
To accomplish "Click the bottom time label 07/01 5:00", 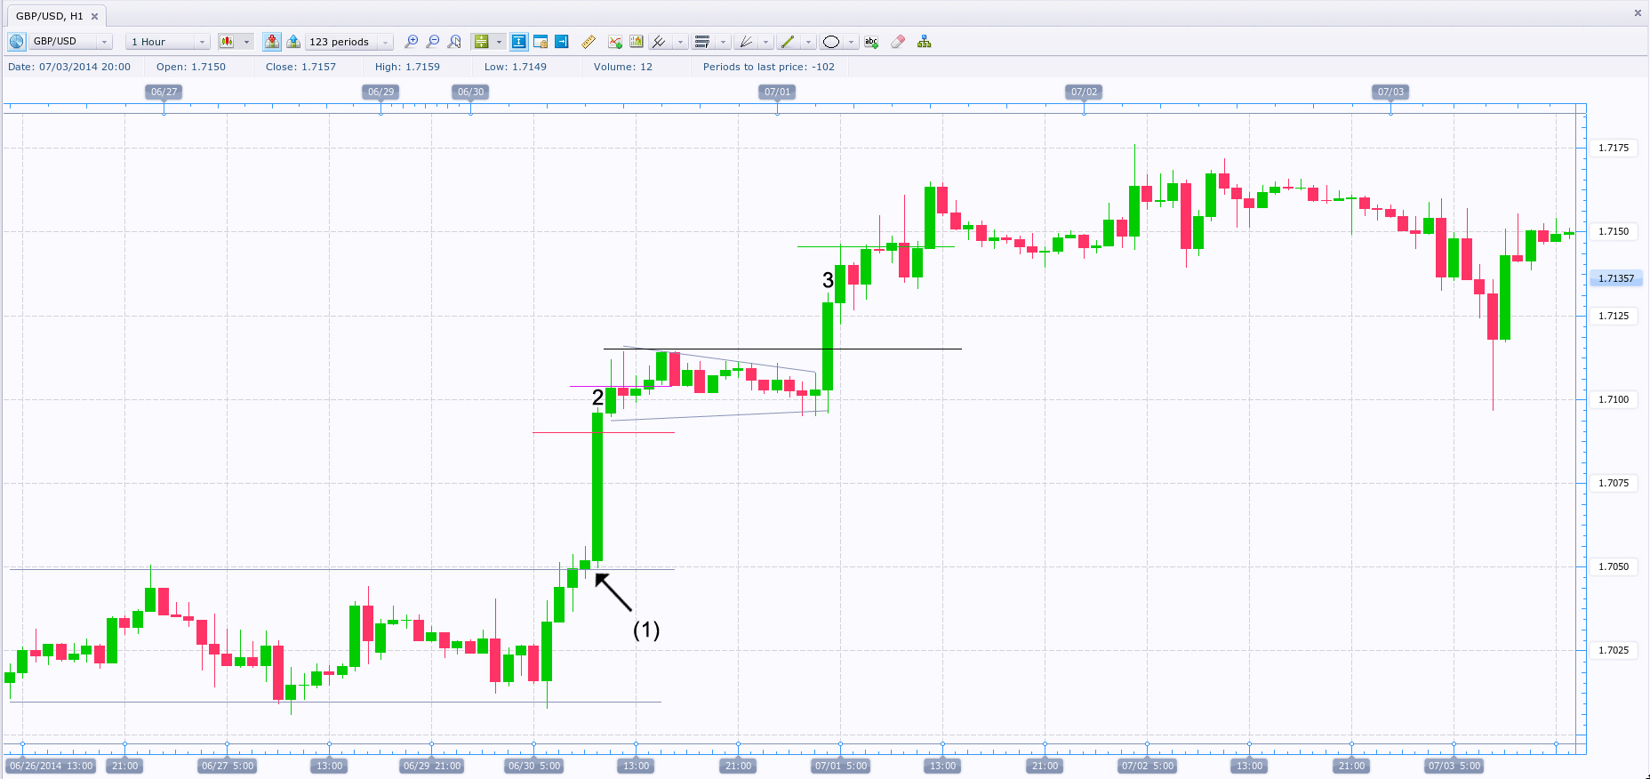I will pos(841,766).
